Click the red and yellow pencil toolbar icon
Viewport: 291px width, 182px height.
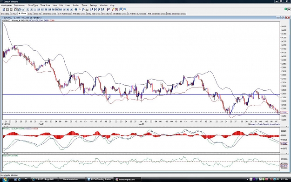[113, 9]
